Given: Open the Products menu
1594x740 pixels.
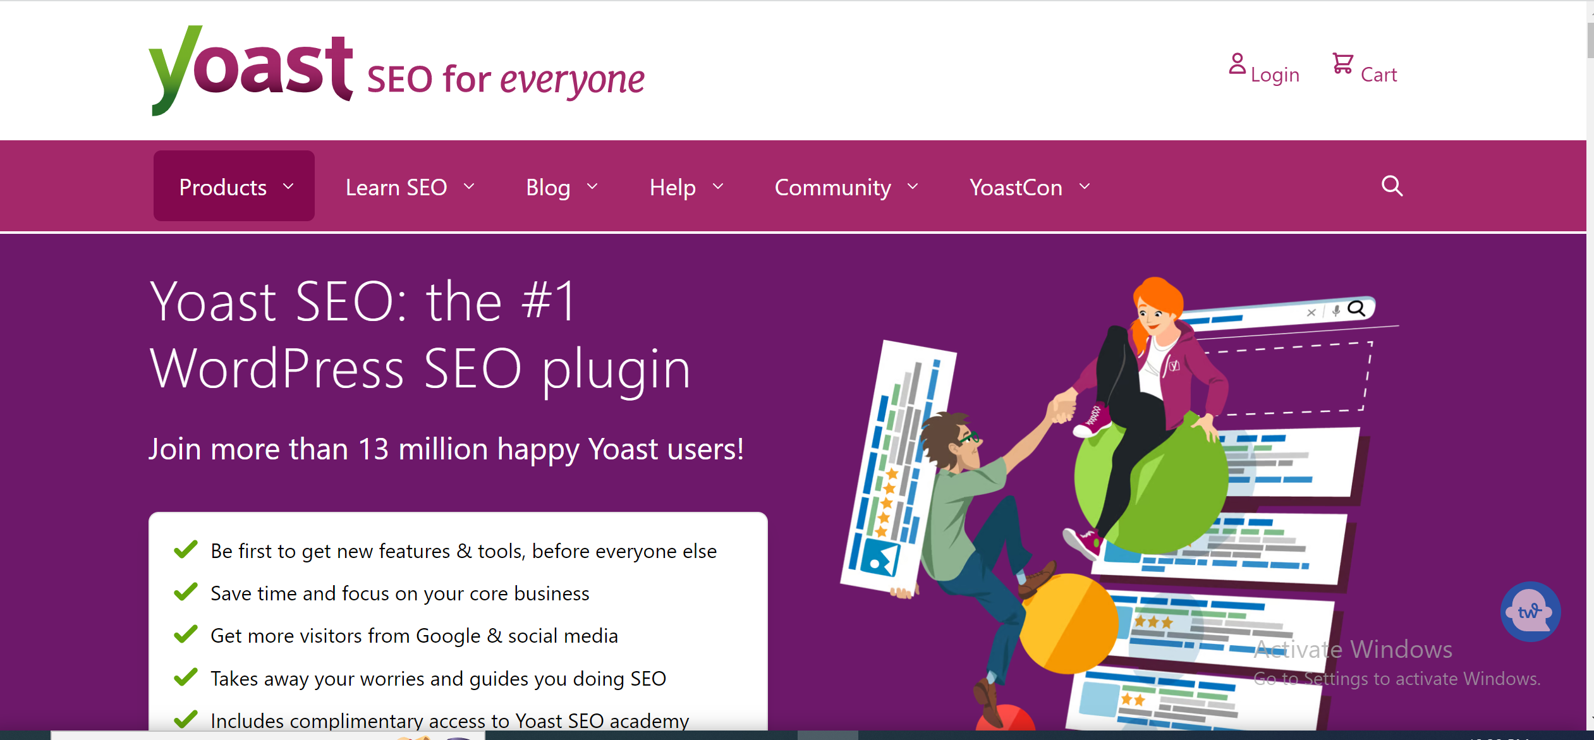Looking at the screenshot, I should [234, 186].
